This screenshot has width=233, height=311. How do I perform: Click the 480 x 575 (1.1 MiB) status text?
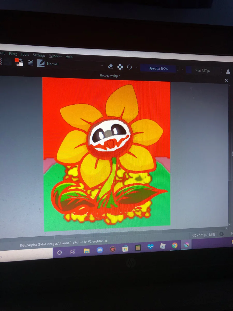click(x=203, y=235)
